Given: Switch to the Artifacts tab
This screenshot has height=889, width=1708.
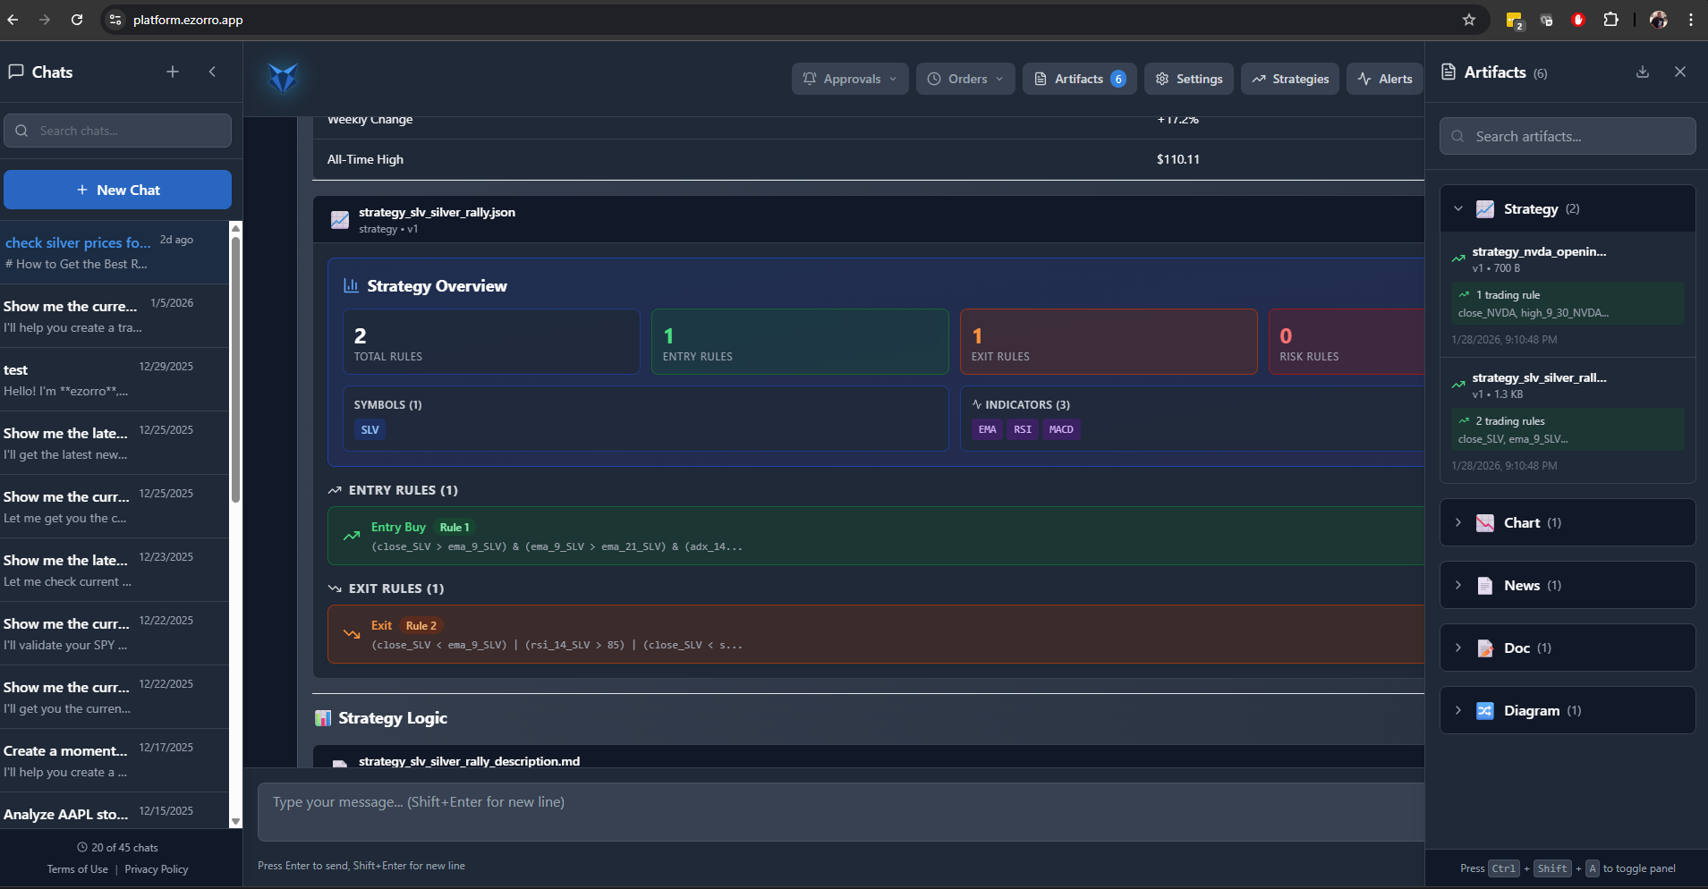Looking at the screenshot, I should click(x=1078, y=79).
